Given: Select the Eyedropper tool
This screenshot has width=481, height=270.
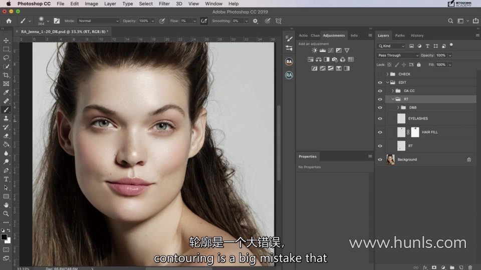Looking at the screenshot, I should pos(6,92).
